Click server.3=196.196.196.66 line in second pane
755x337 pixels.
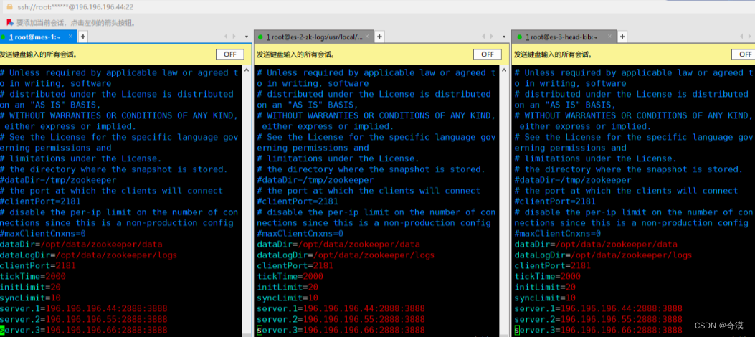(341, 330)
